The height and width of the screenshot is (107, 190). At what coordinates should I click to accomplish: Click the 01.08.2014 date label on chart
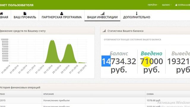point(6,69)
